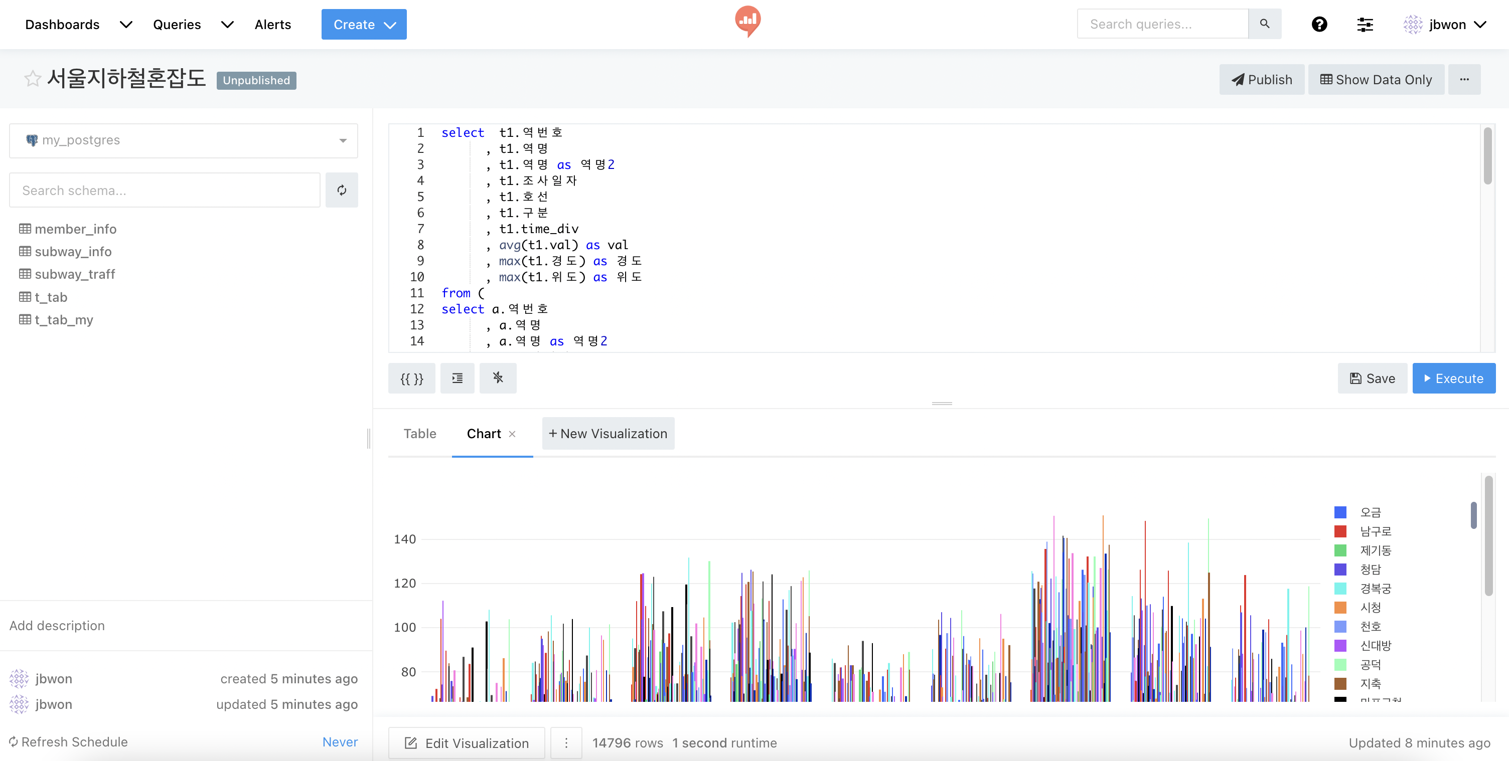Screen dimensions: 1509x761
Task: Toggle 오금 series in chart legend
Action: (1370, 512)
